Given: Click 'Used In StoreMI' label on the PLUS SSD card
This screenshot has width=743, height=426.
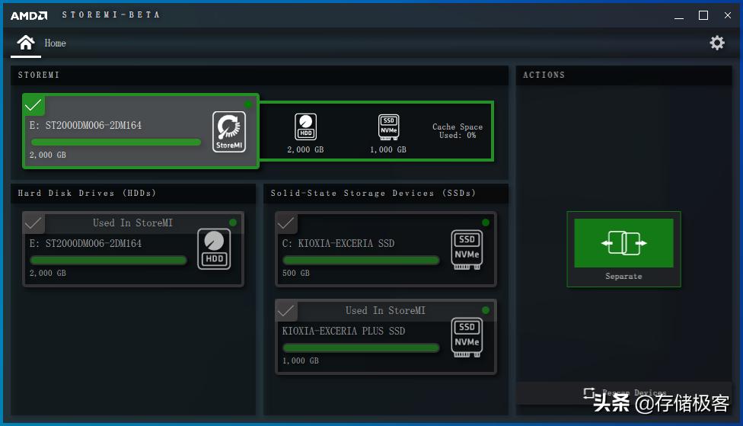Looking at the screenshot, I should coord(385,310).
